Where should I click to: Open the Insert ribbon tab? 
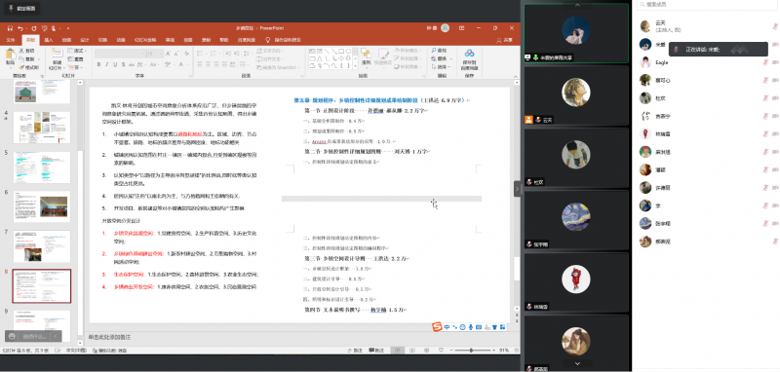click(48, 40)
